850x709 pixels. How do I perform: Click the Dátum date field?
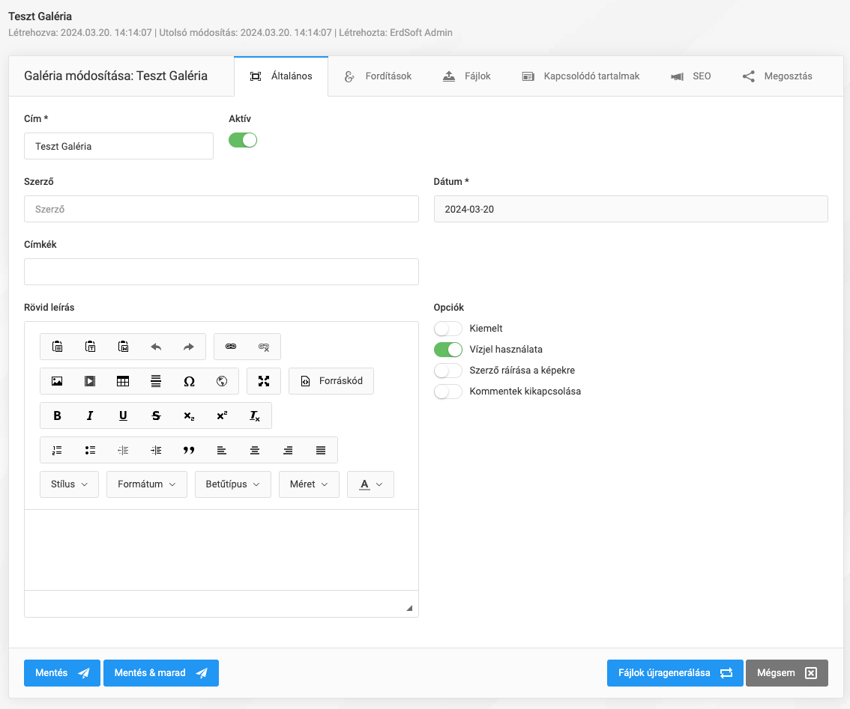click(x=631, y=209)
